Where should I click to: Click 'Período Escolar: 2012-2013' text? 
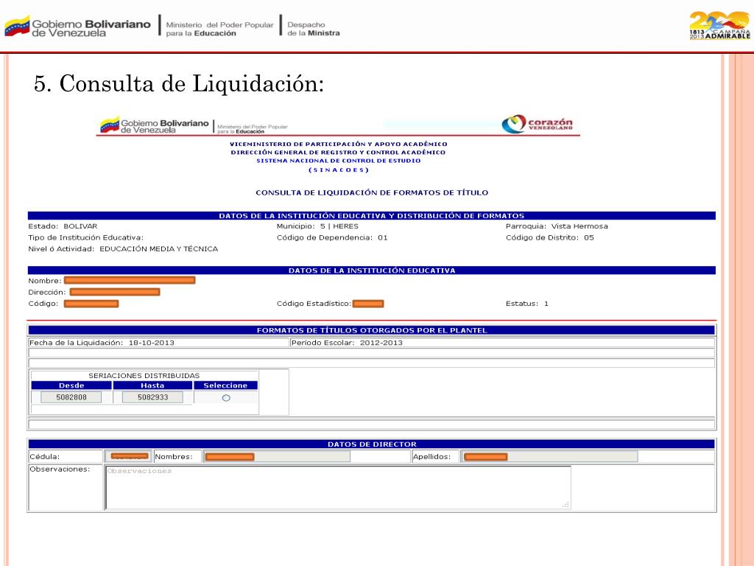coord(347,343)
